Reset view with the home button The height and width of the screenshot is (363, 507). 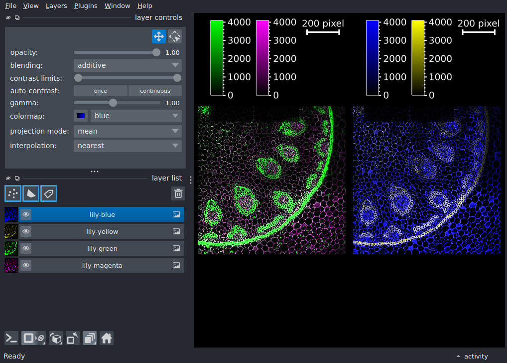pos(107,339)
